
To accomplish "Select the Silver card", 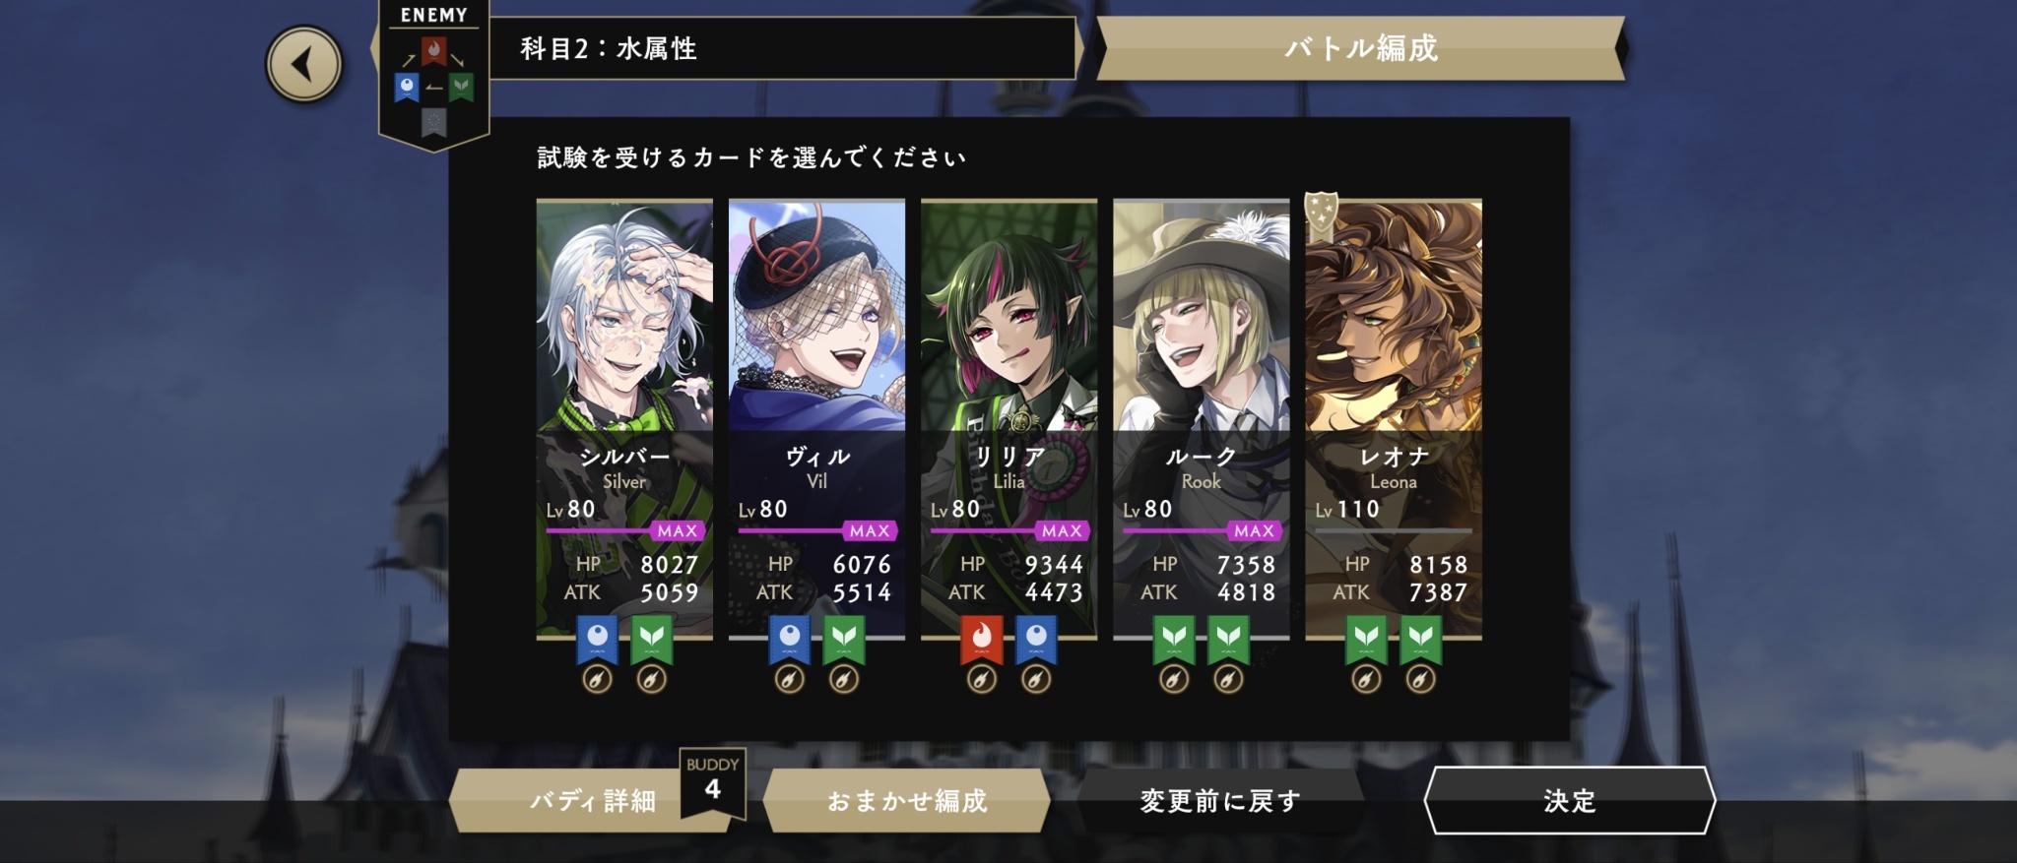I will (624, 420).
